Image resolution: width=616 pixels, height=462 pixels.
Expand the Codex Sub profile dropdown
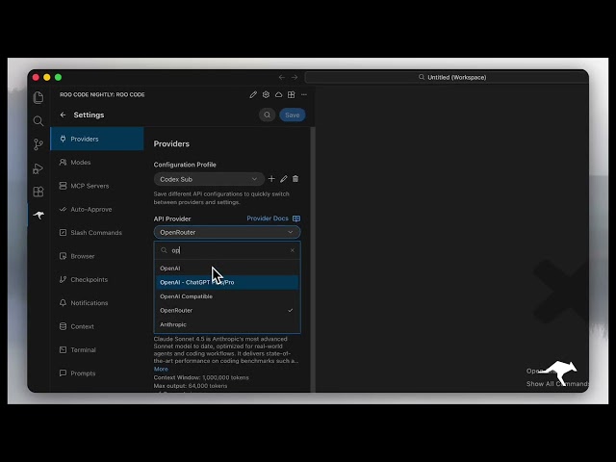pos(209,179)
